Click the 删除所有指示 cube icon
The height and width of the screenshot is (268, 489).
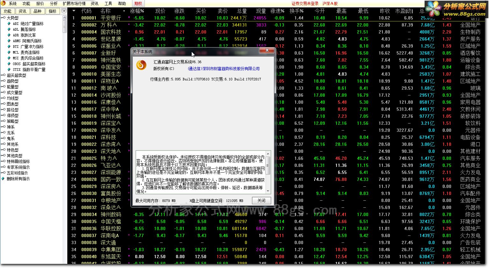point(4,179)
